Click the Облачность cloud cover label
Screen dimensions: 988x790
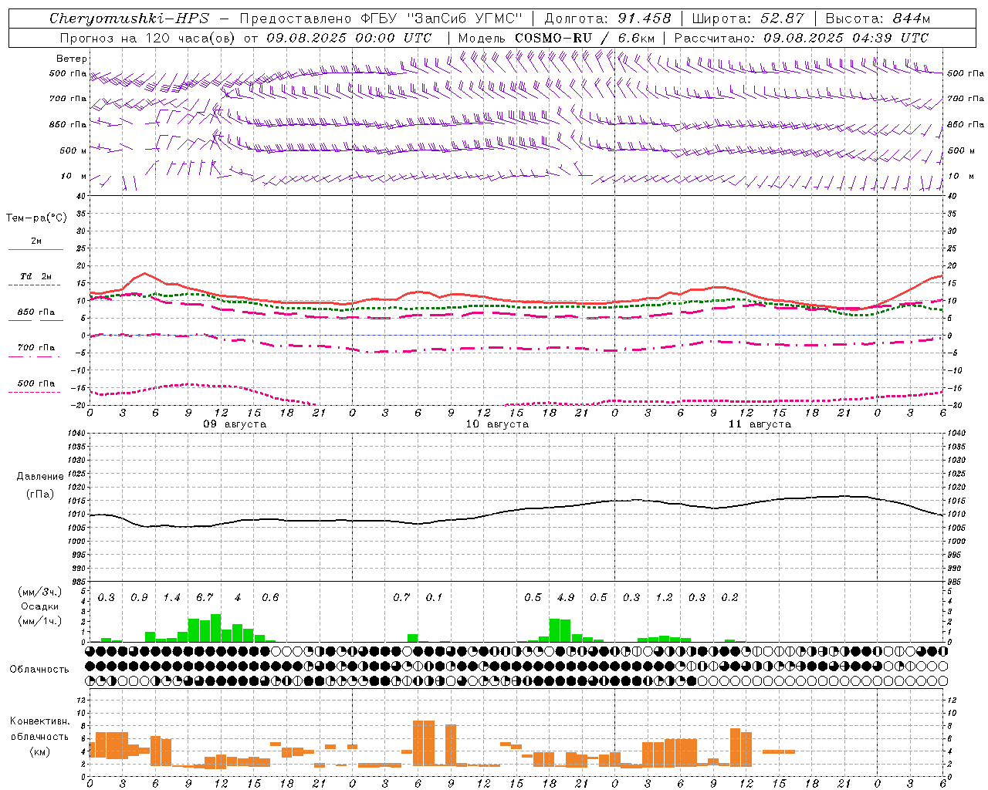pos(39,669)
